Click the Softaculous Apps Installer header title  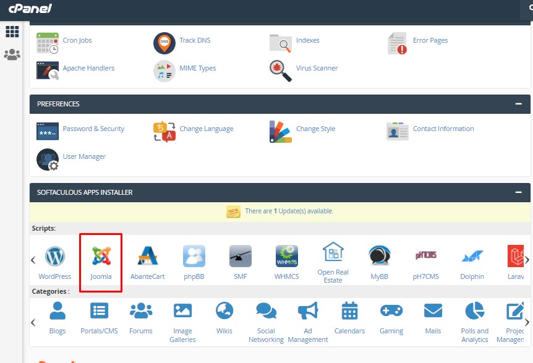85,192
